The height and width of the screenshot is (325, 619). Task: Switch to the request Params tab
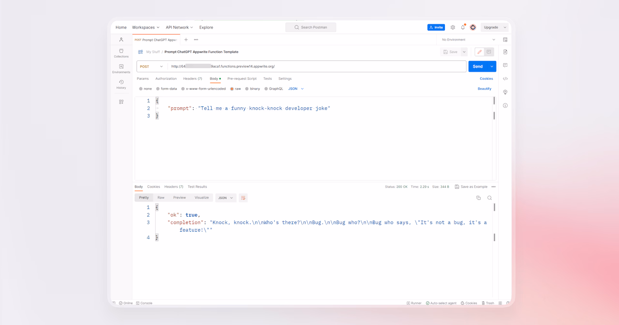[143, 78]
